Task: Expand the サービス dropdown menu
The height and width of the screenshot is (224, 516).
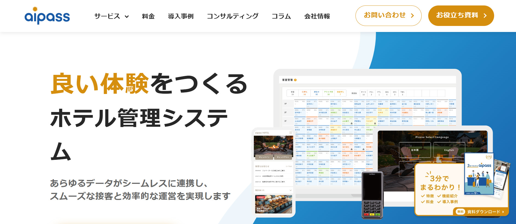Action: 112,16
